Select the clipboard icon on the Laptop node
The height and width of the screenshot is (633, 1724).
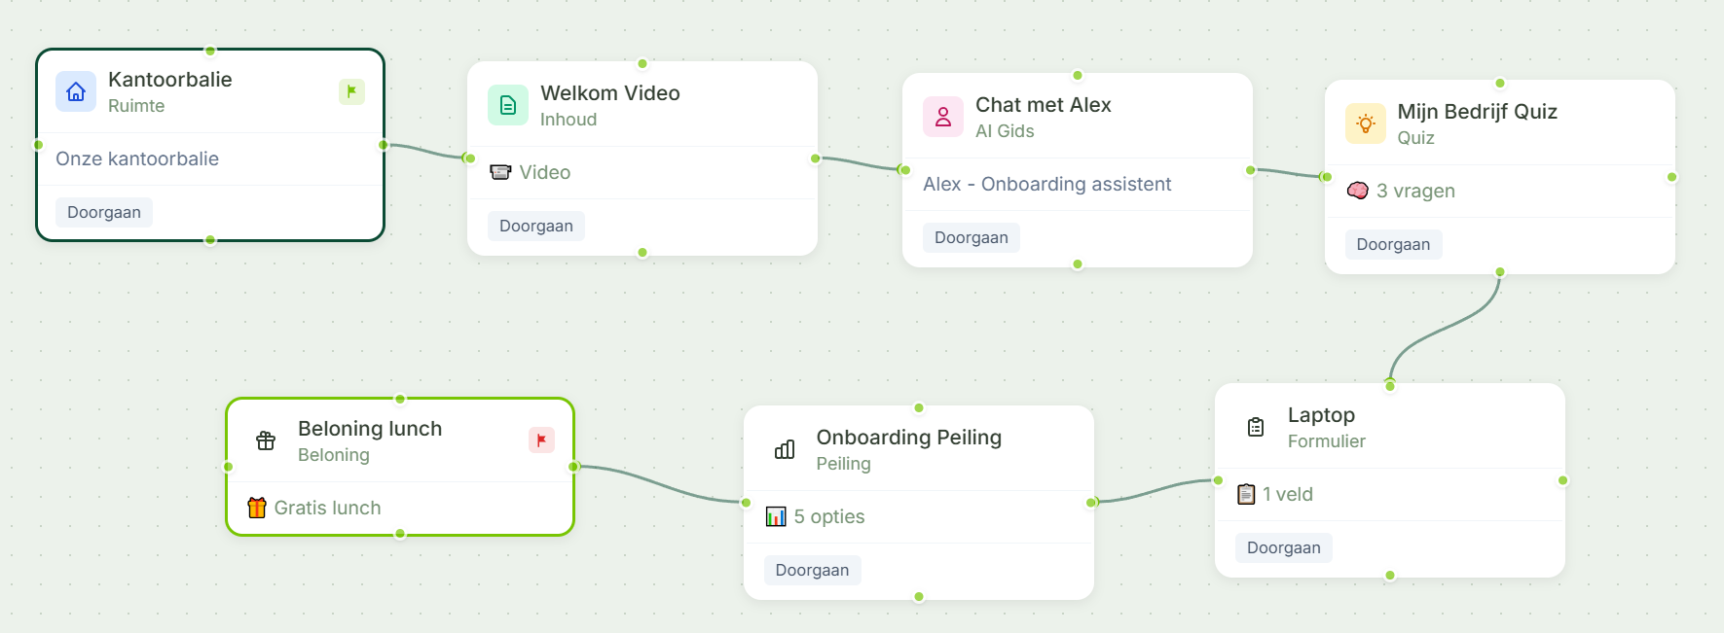click(x=1255, y=426)
